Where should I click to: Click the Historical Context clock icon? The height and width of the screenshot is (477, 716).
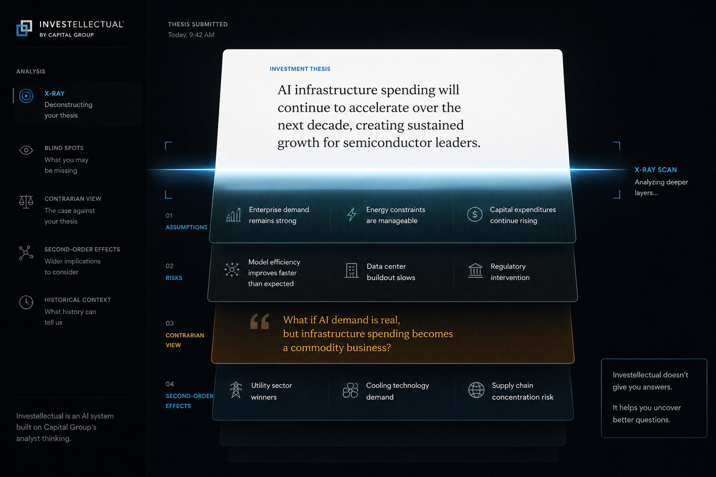[x=26, y=302]
